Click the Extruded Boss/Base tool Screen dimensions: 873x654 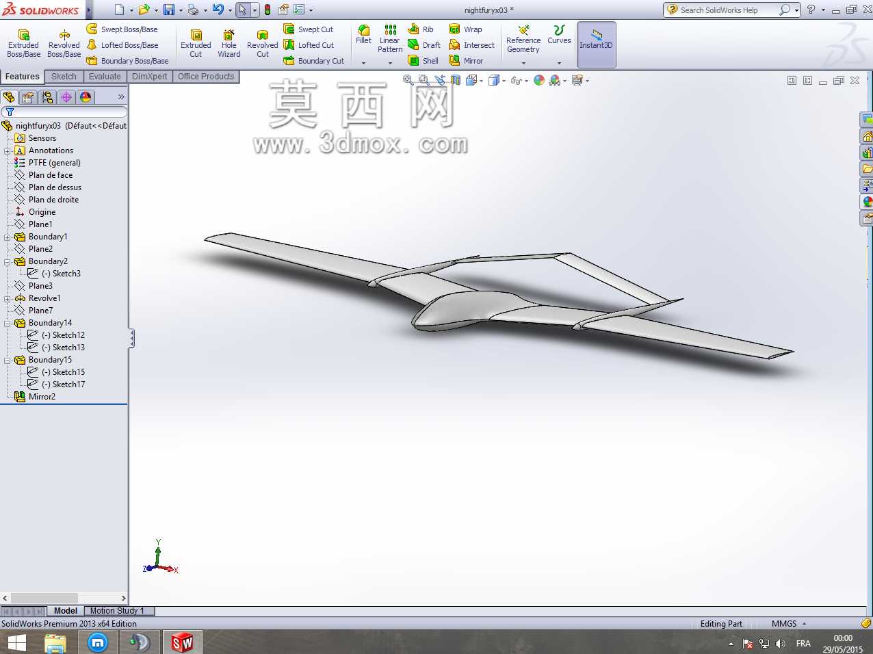[x=23, y=44]
